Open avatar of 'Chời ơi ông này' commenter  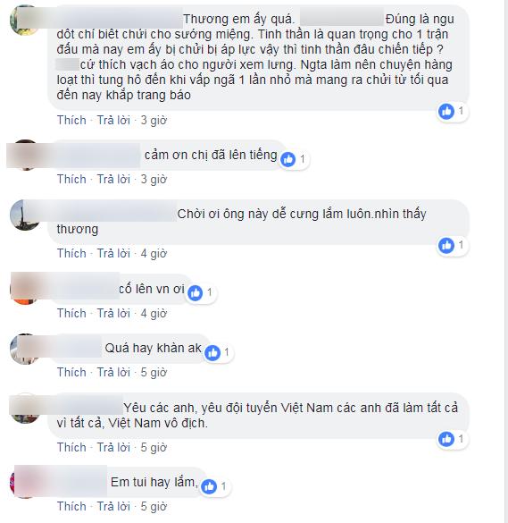click(x=24, y=215)
